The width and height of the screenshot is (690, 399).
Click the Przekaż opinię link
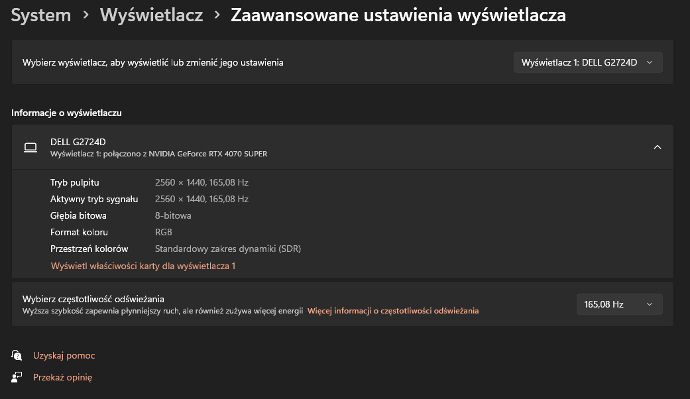tap(62, 376)
